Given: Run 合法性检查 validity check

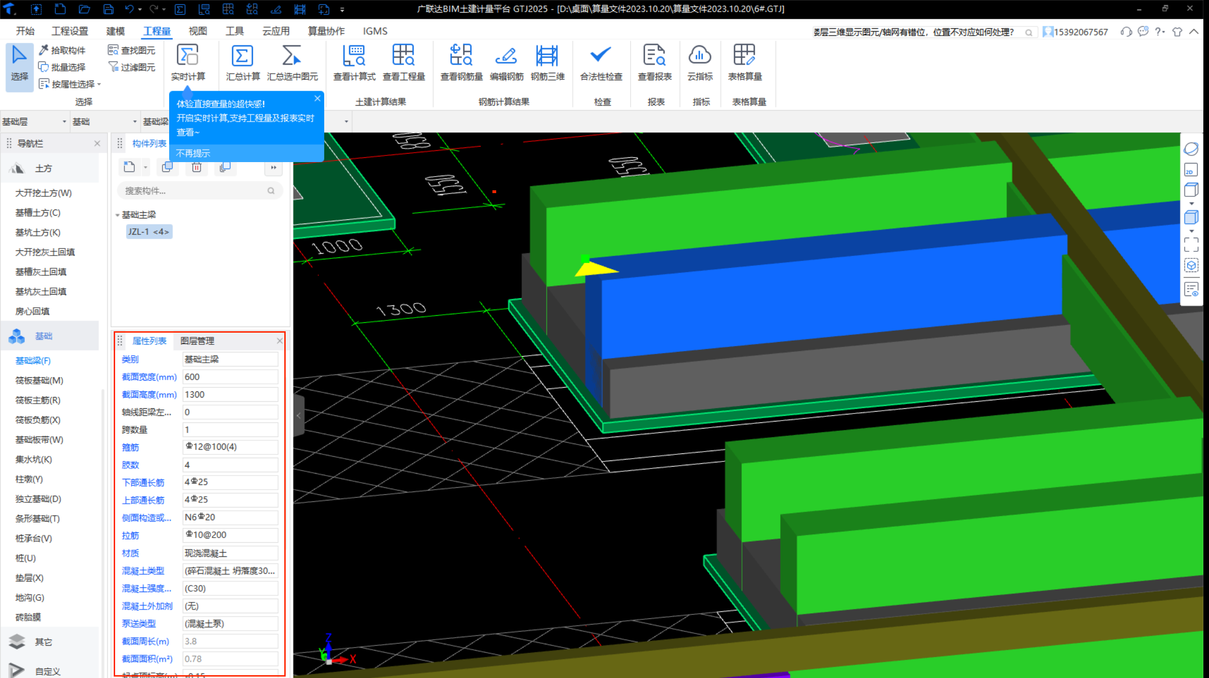Looking at the screenshot, I should click(x=601, y=63).
